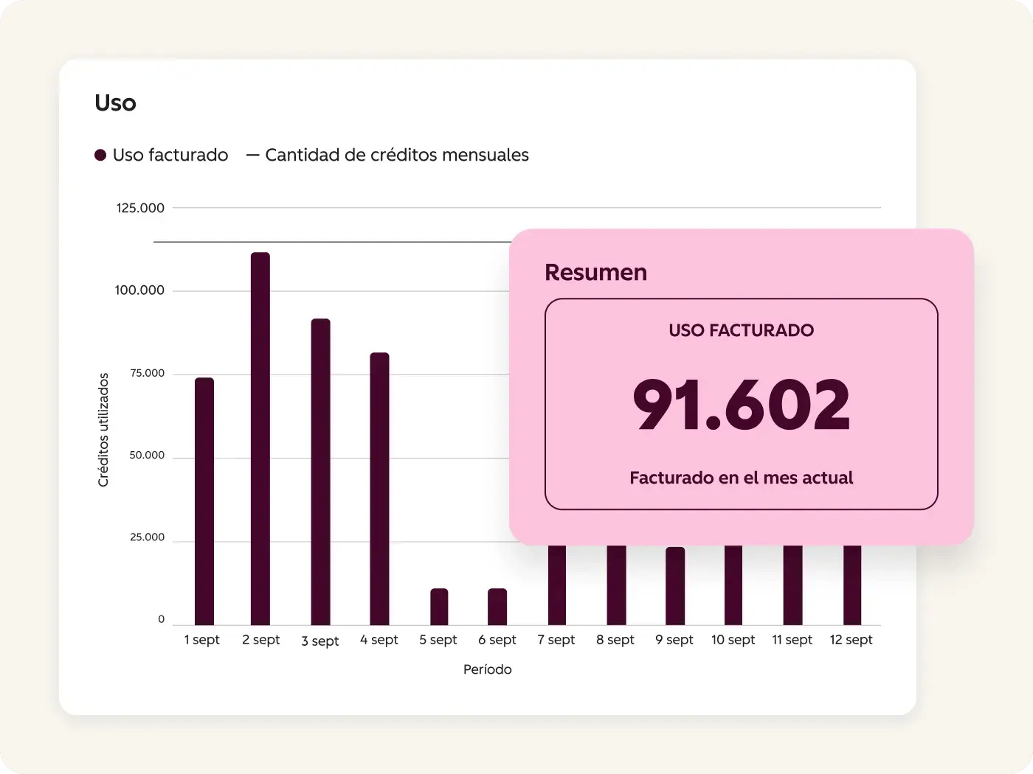The width and height of the screenshot is (1033, 774).
Task: Click the '7 sept' axis label
Action: tap(556, 640)
